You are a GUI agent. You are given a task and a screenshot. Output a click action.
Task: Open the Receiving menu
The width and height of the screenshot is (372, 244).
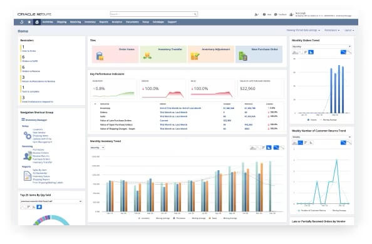pyautogui.click(x=75, y=22)
